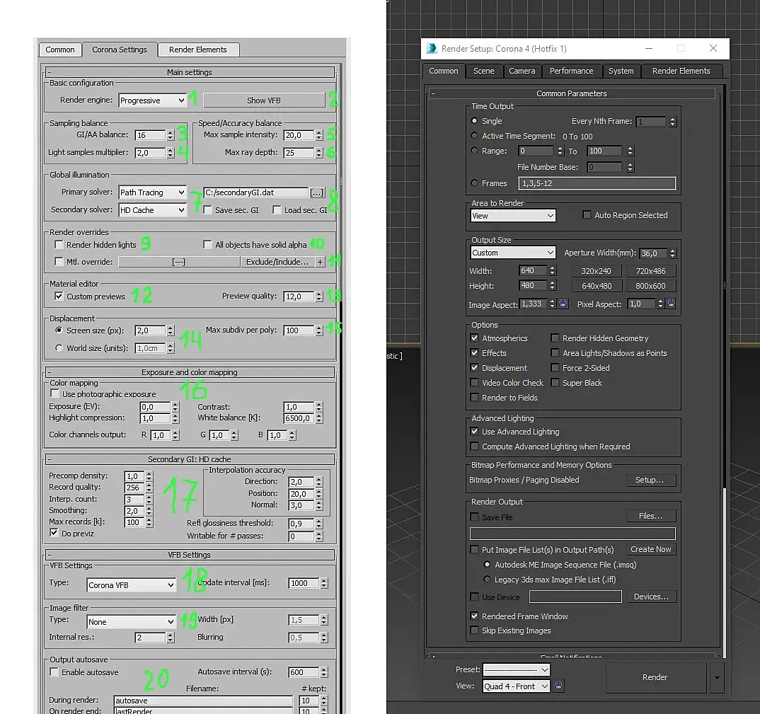Click the 3ds Max logo in Render Setup title bar
Screen dimensions: 760x714
click(432, 48)
